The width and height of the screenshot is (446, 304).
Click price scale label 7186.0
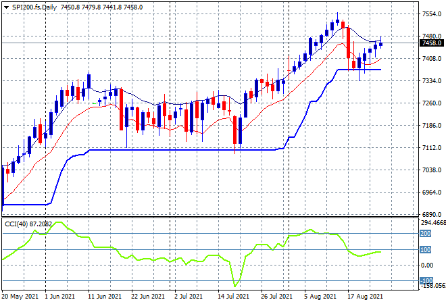[432, 126]
